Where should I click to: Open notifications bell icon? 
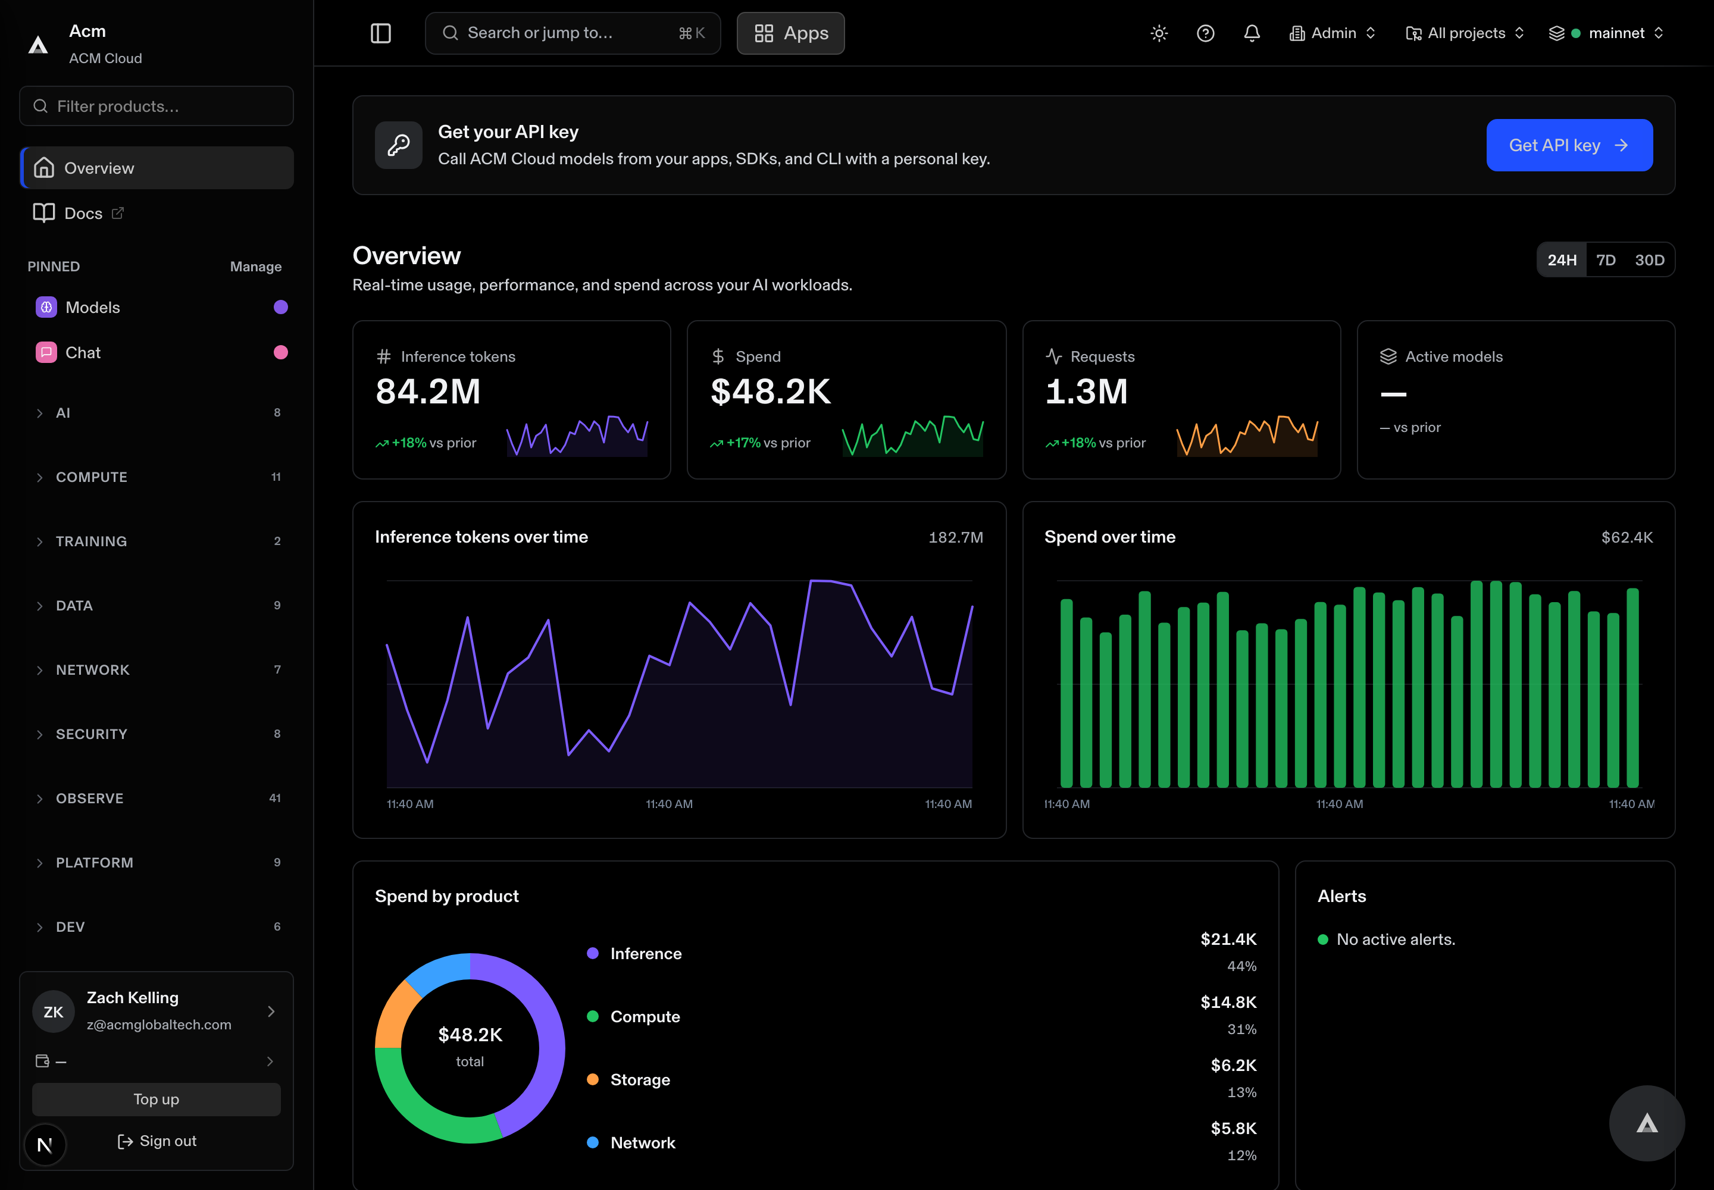pos(1252,33)
